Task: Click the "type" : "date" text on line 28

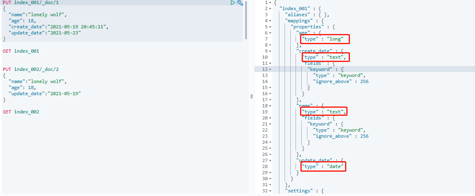Action: click(x=322, y=166)
